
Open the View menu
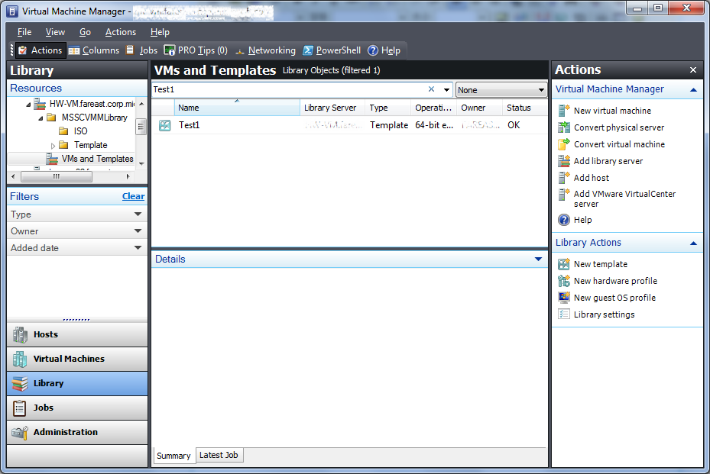point(55,32)
